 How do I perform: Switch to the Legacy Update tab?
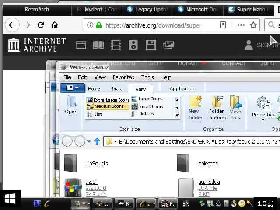coord(148,10)
